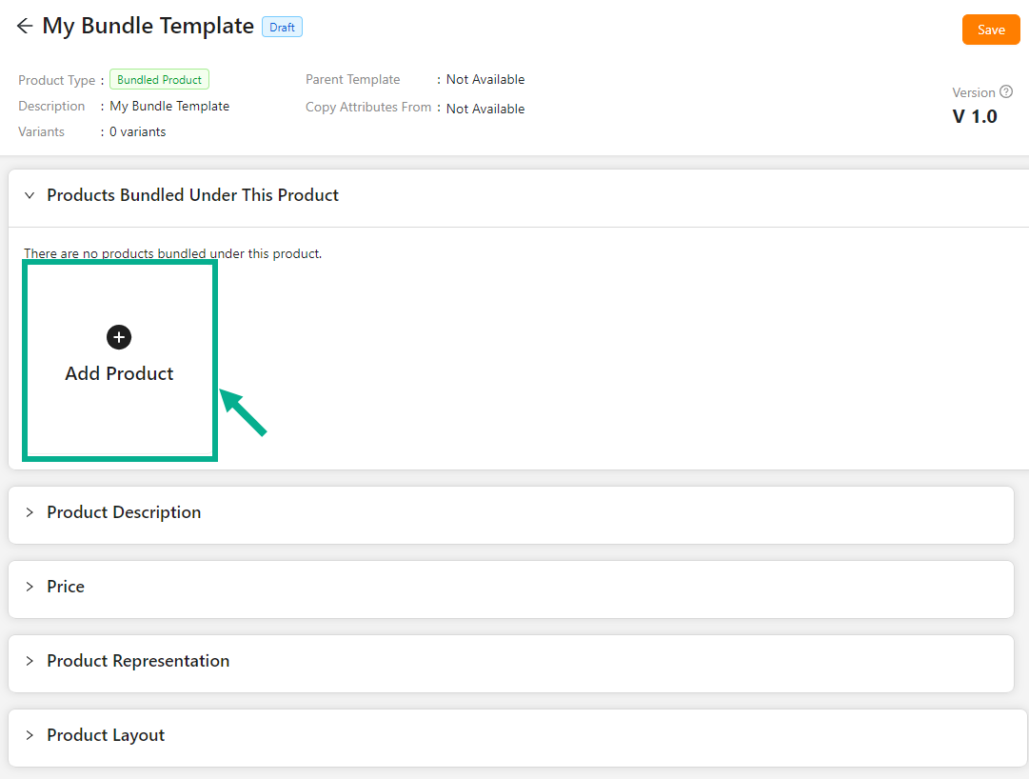Viewport: 1029px width, 779px height.
Task: Click the back arrow beside My Bundle Template
Action: tap(25, 27)
